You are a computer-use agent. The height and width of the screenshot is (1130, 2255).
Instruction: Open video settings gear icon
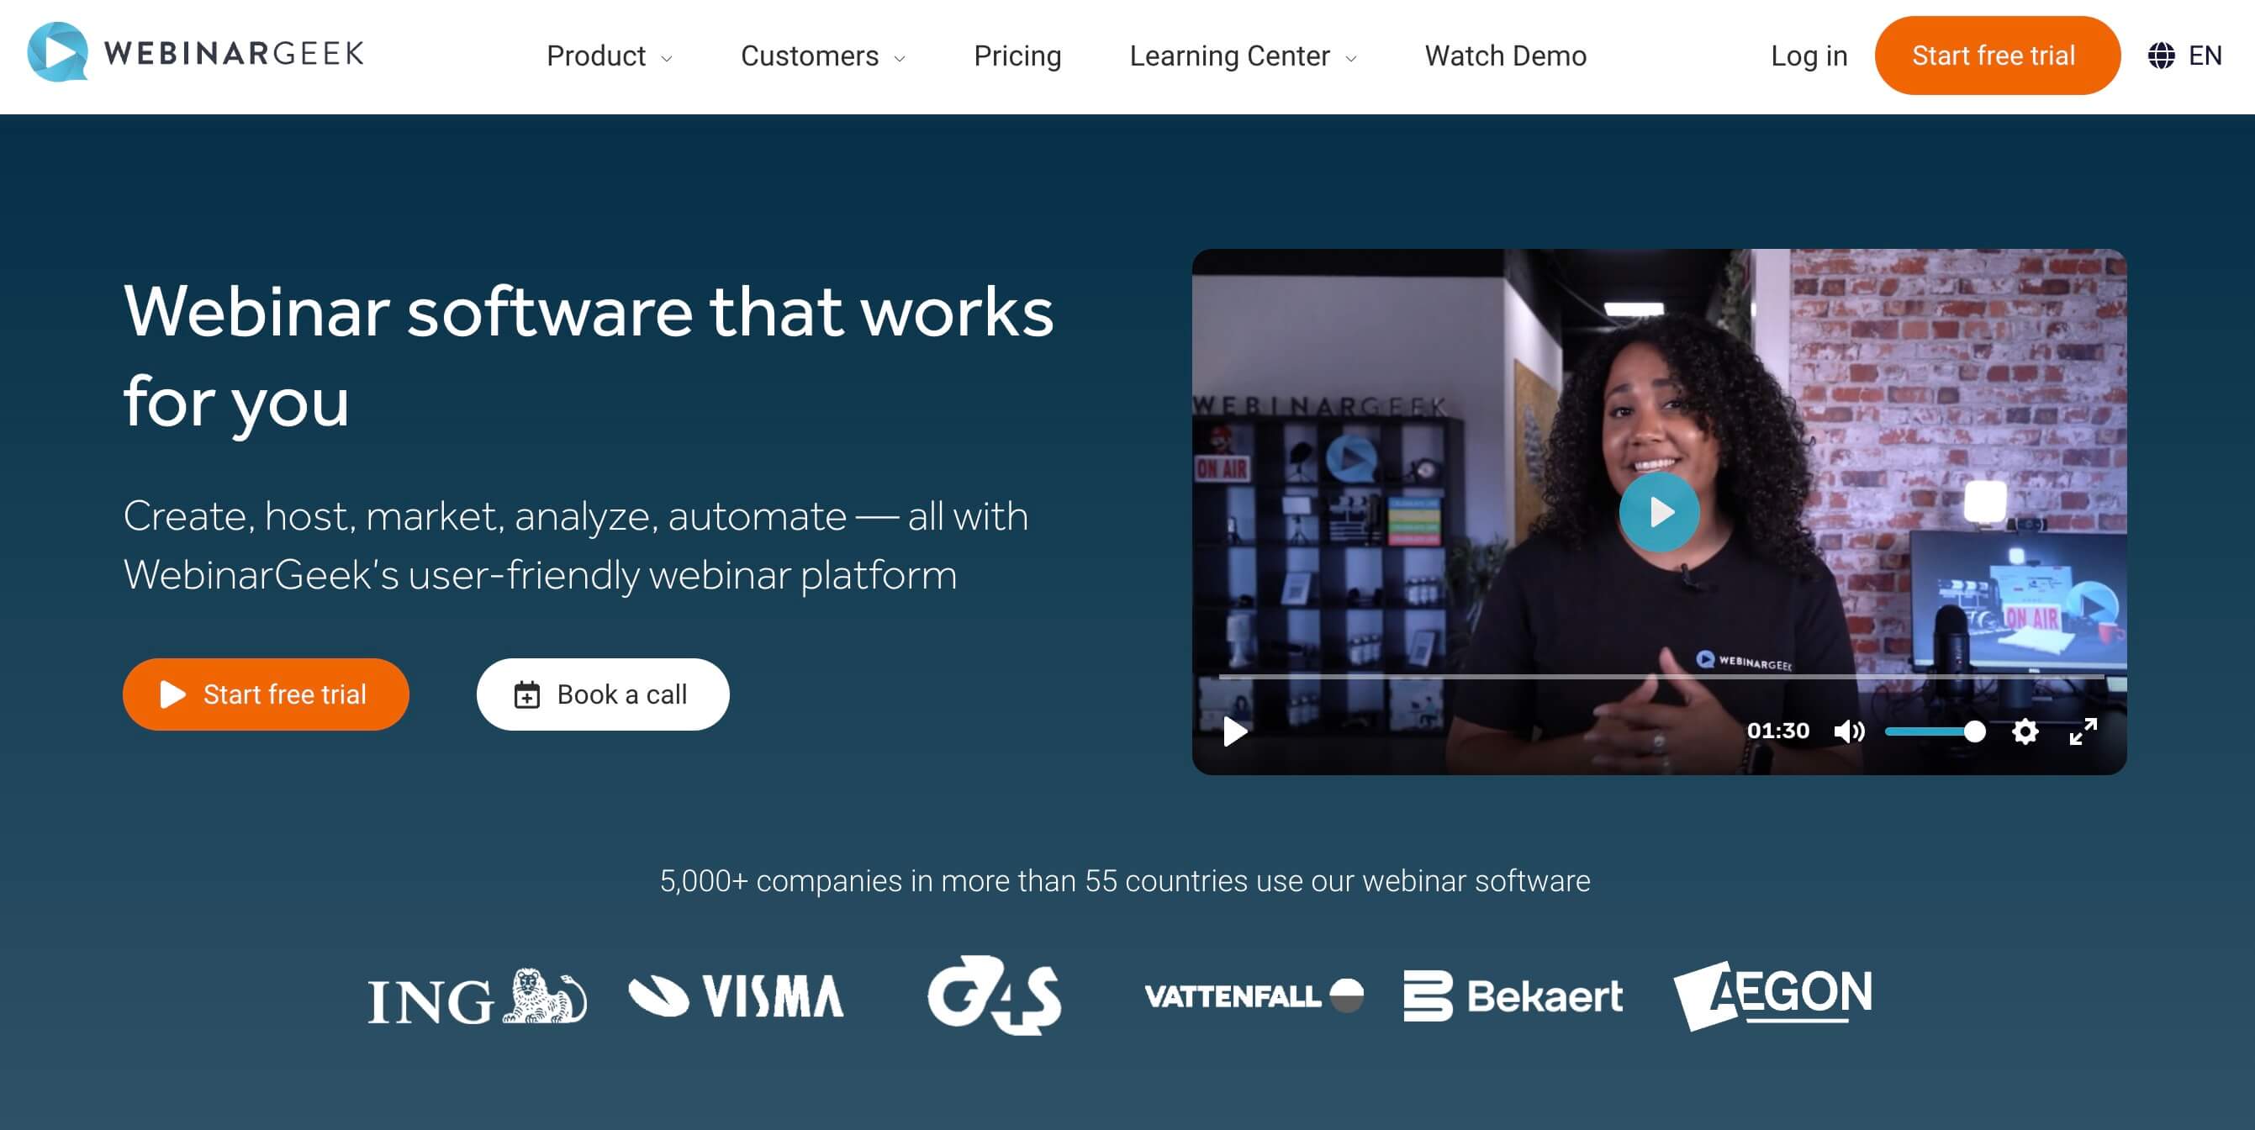2025,731
